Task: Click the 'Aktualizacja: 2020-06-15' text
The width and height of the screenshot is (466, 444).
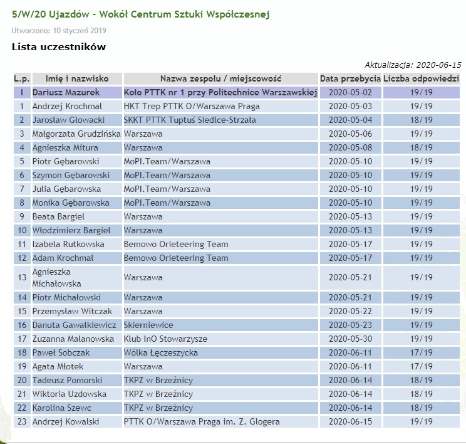Action: click(x=413, y=65)
